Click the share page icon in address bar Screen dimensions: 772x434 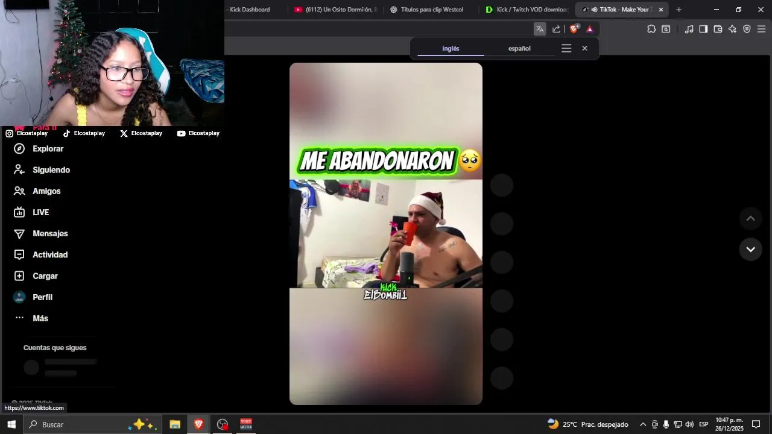[556, 29]
